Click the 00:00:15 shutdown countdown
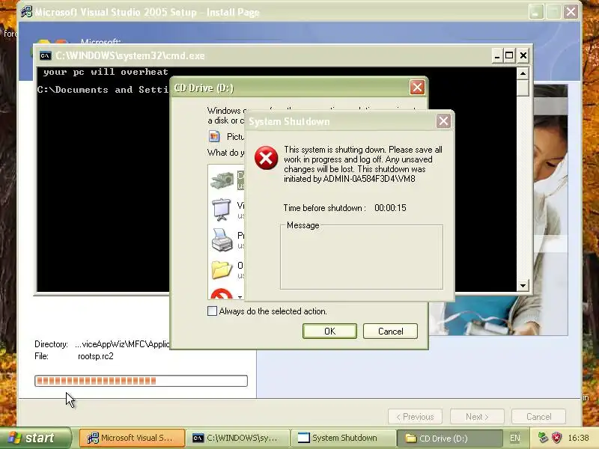The image size is (599, 449). [x=390, y=208]
